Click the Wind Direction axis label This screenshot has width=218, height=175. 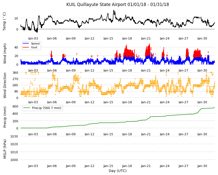tap(5, 85)
